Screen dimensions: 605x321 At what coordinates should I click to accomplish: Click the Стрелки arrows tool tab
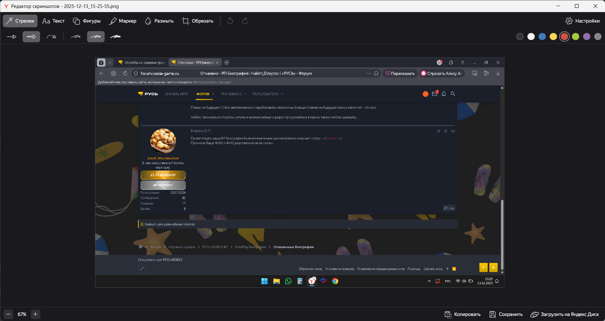pos(20,21)
